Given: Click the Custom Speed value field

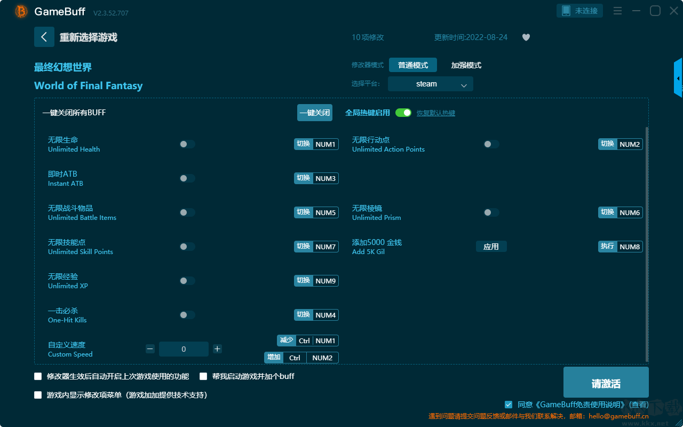Looking at the screenshot, I should (x=184, y=349).
